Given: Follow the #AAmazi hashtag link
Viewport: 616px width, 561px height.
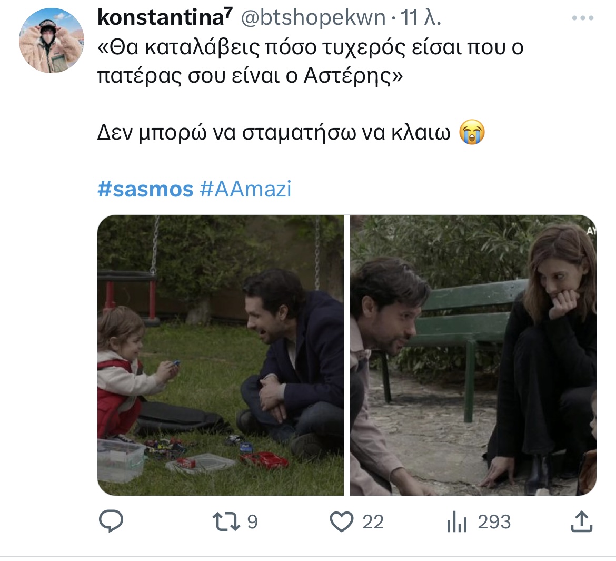Looking at the screenshot, I should point(245,189).
